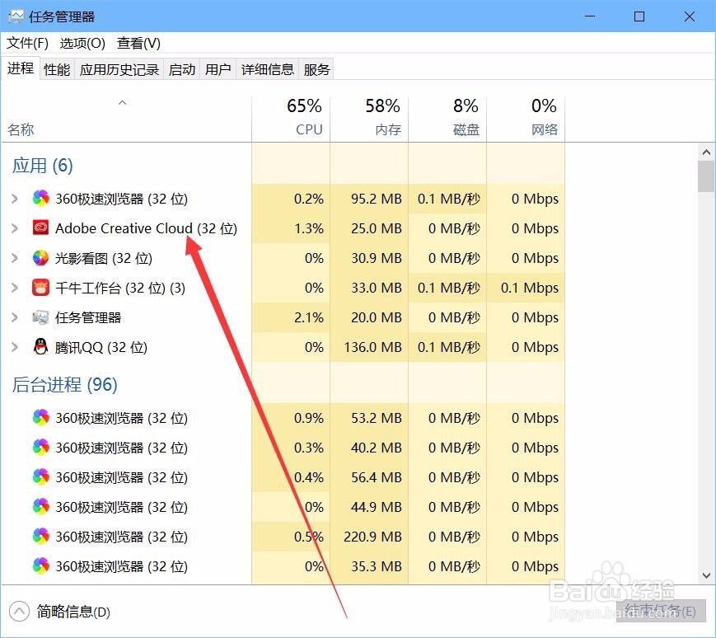Open the 查看(V) menu
This screenshot has width=716, height=638.
point(138,44)
